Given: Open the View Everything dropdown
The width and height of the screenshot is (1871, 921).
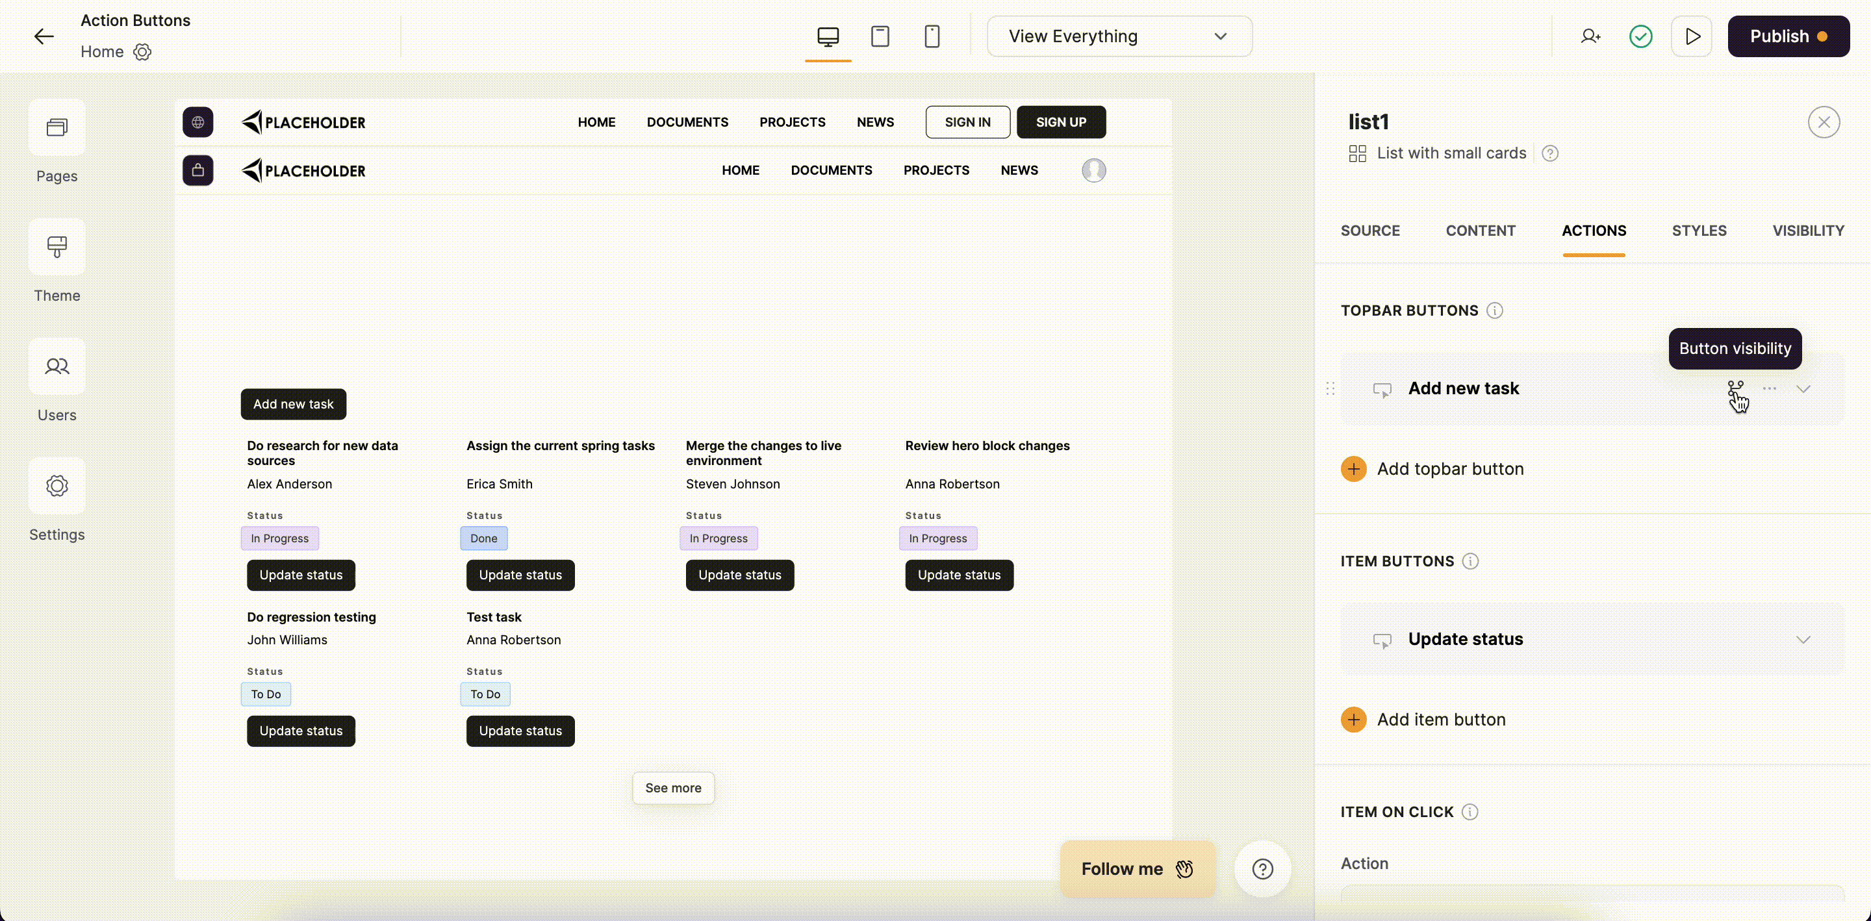Looking at the screenshot, I should coord(1119,36).
